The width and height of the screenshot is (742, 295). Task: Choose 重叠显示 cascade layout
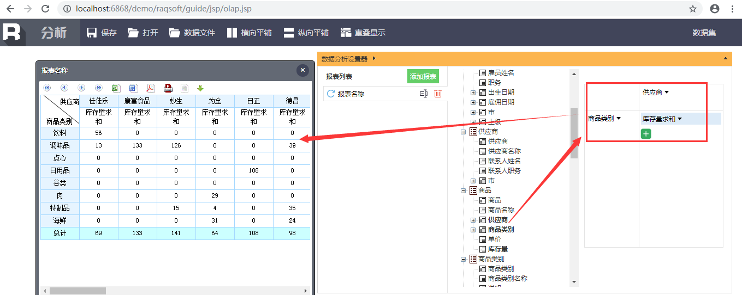363,33
